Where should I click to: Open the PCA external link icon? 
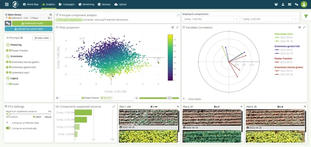click(178, 15)
